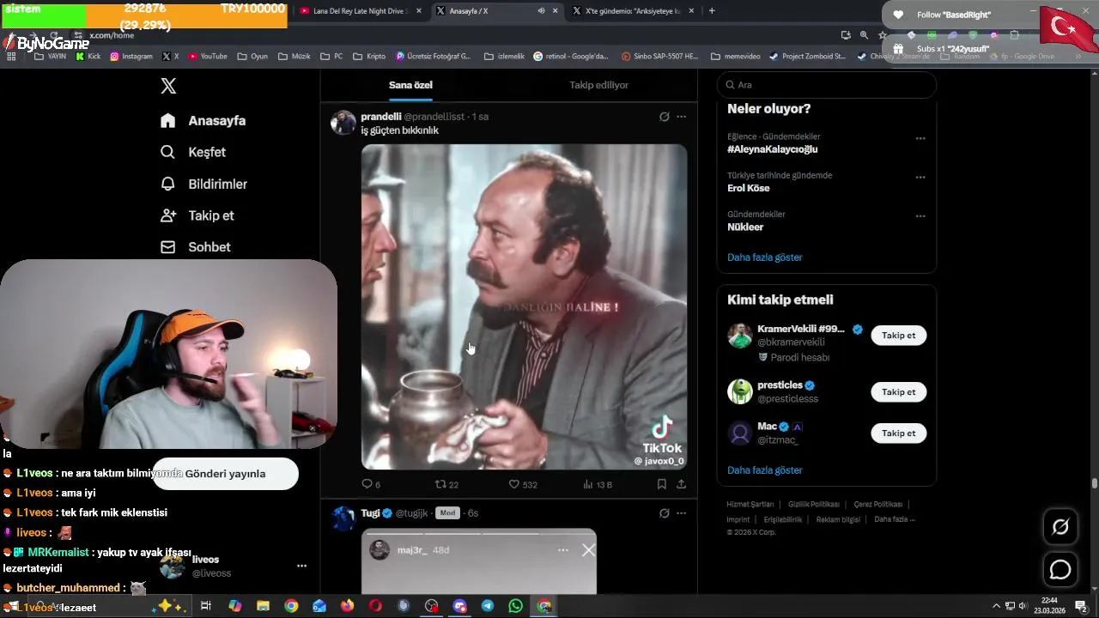Open liveoss account menu dots
The height and width of the screenshot is (618, 1099).
(301, 566)
